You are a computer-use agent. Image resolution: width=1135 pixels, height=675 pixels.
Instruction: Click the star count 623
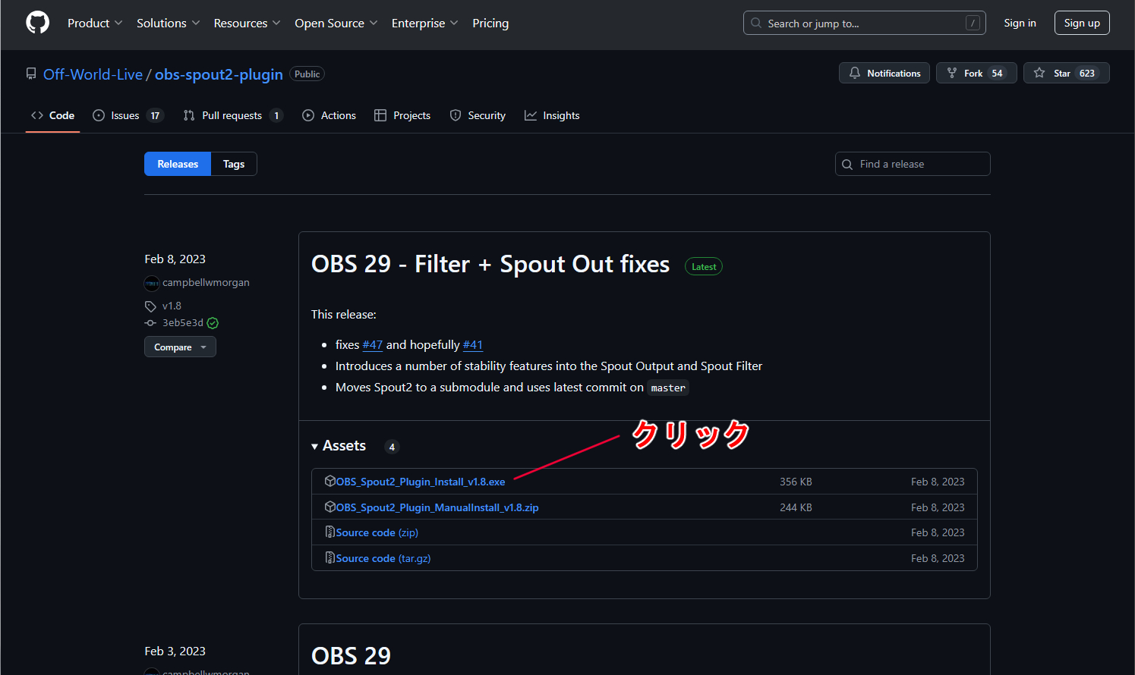[x=1087, y=73]
